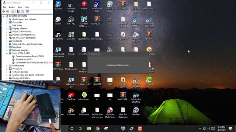Viewport: 236px width, 132px height.
Task: Expand the DVD/CD-ROM drives node
Action: [7, 32]
